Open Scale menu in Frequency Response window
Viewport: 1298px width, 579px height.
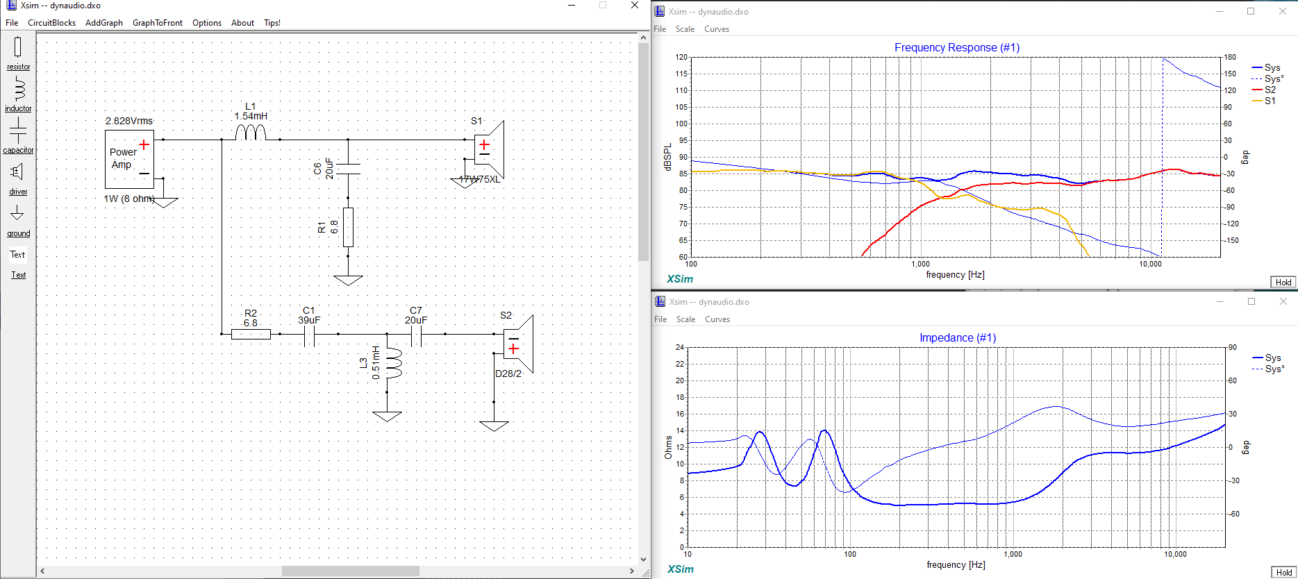click(685, 29)
